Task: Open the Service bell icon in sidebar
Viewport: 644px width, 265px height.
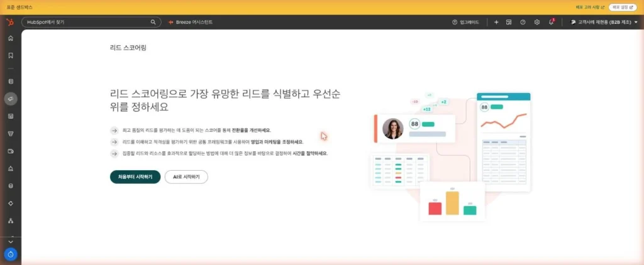Action: click(x=11, y=168)
